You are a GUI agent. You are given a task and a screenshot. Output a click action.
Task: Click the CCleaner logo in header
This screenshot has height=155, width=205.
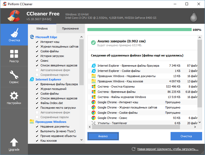point(14,16)
